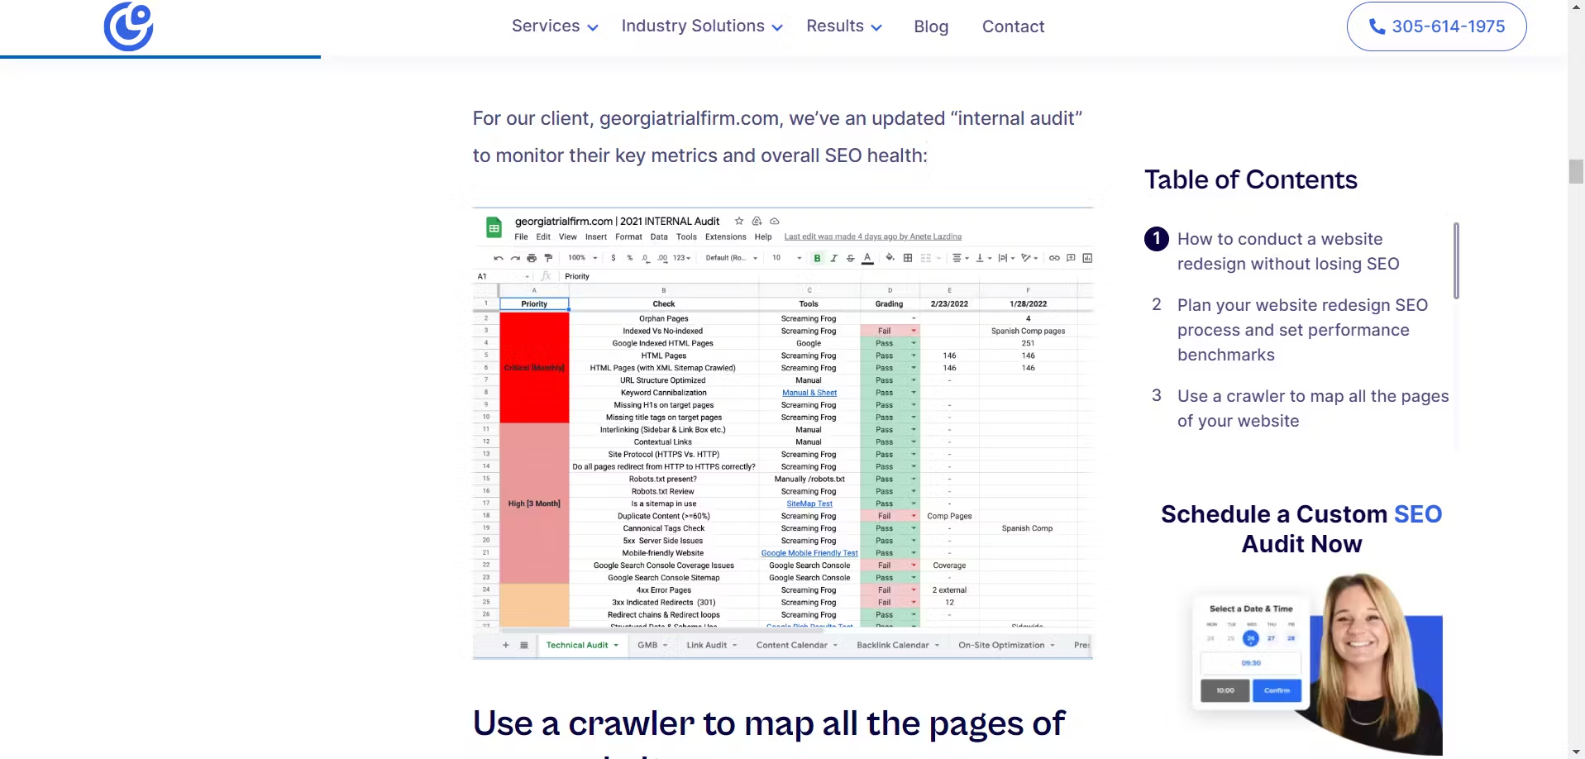Click the decrease decimal places icon

646,258
